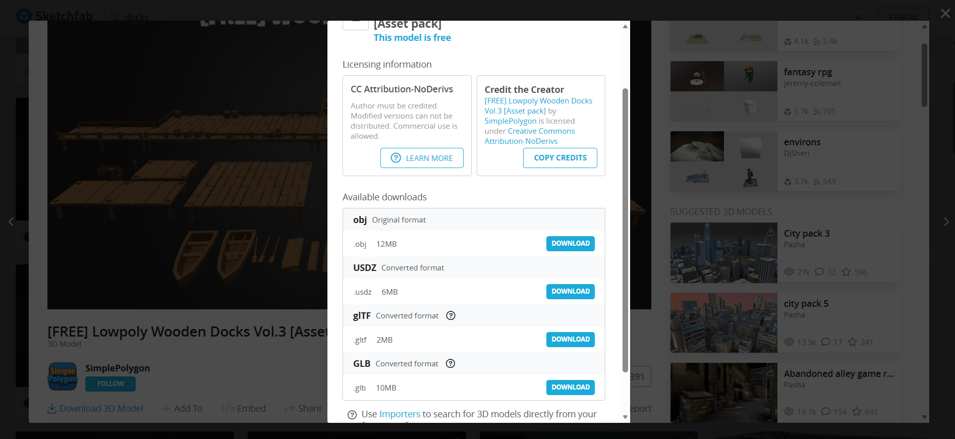
Task: Click the 'USDZ Converted format' row
Action: (x=474, y=268)
